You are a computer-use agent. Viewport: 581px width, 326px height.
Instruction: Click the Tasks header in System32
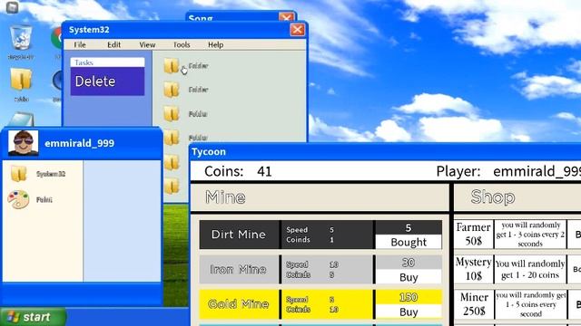point(107,62)
